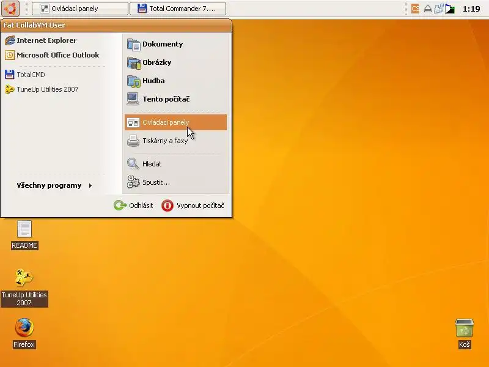Click the clock showing 1:19

tap(471, 9)
